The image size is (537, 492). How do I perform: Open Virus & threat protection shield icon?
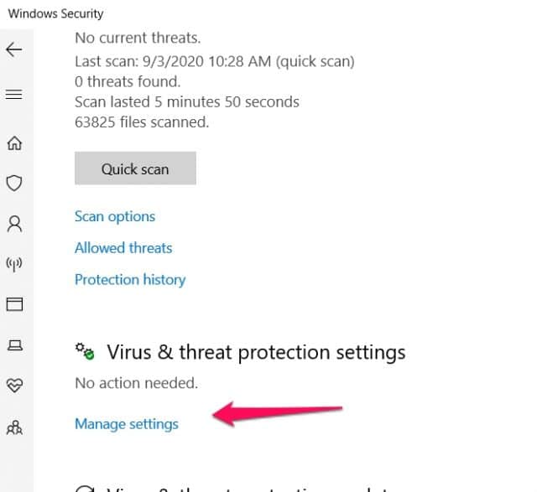click(x=14, y=183)
